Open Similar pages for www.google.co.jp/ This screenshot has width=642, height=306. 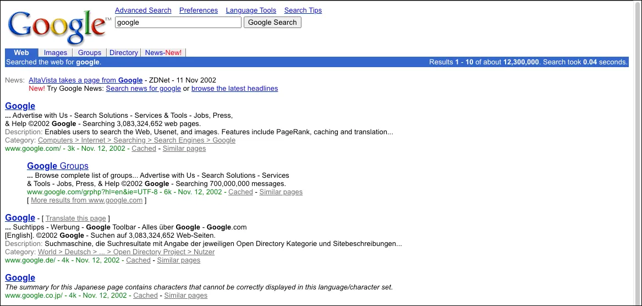click(186, 296)
